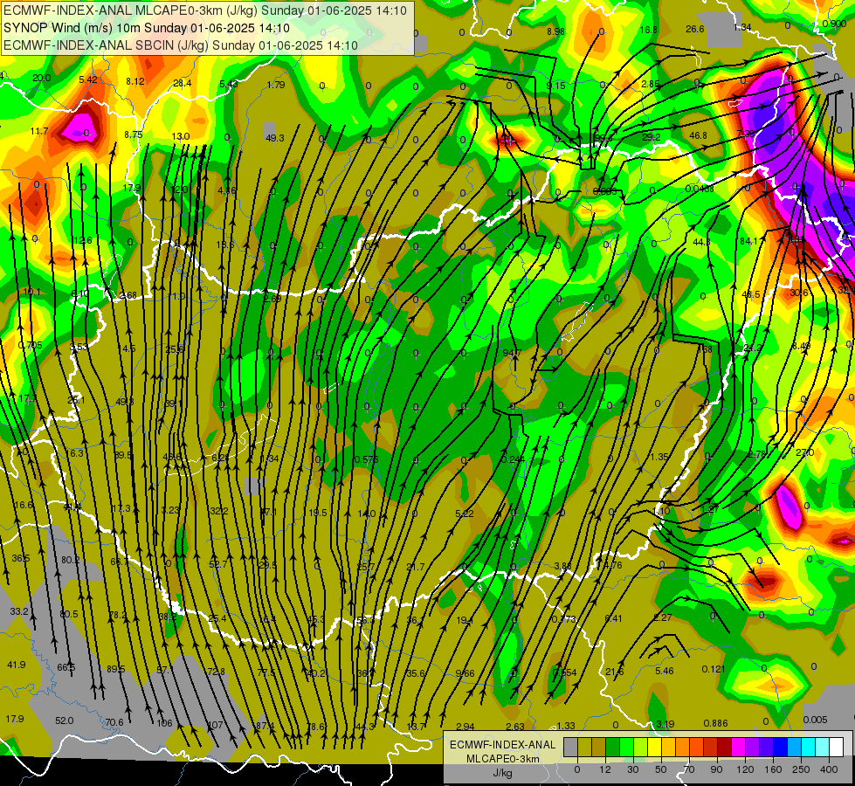Click the dark green legend swatch
The width and height of the screenshot is (855, 786).
(612, 747)
